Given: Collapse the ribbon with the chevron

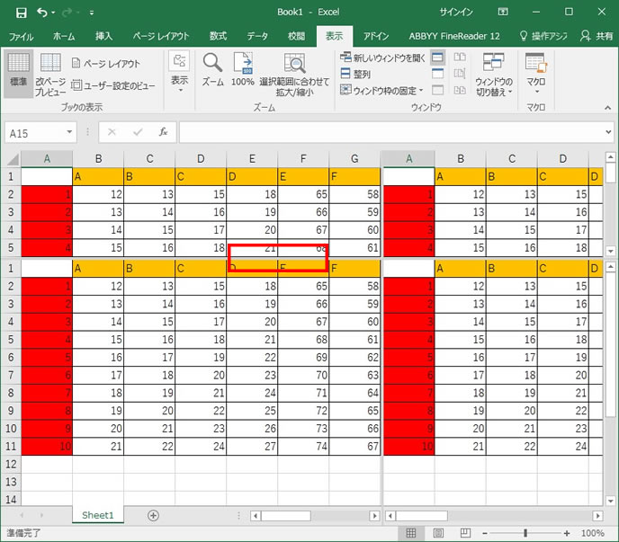Looking at the screenshot, I should click(x=607, y=107).
